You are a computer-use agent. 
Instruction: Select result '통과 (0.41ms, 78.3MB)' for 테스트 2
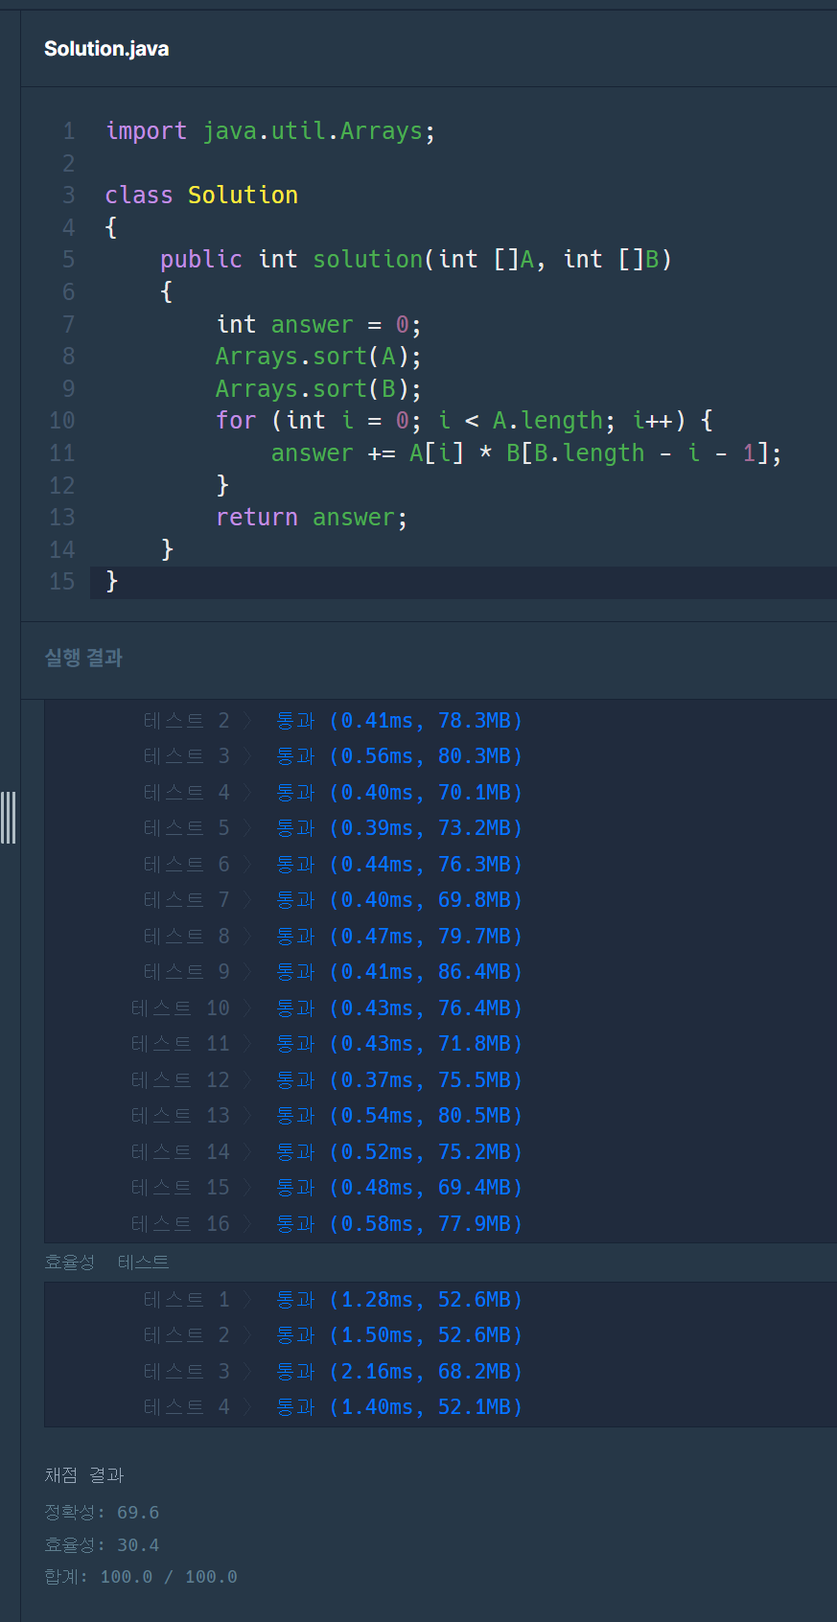(x=399, y=720)
